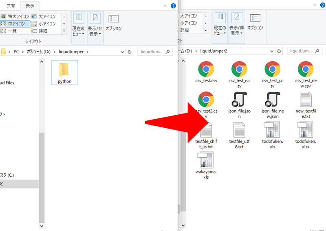The height and width of the screenshot is (231, 326).
Task: Collapse the ribbon in right window
Action: tap(315, 5)
